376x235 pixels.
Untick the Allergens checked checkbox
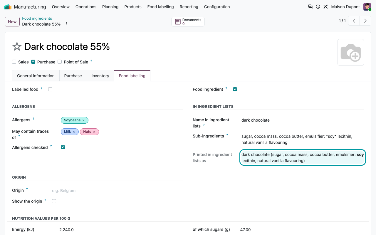click(x=63, y=147)
